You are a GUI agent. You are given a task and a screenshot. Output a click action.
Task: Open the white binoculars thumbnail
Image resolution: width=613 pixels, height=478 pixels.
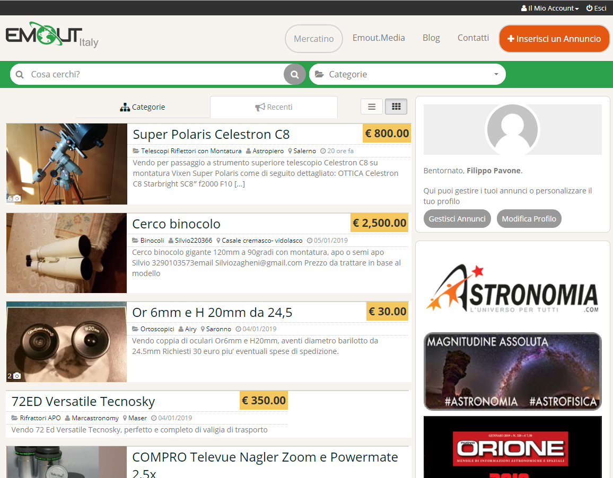66,253
